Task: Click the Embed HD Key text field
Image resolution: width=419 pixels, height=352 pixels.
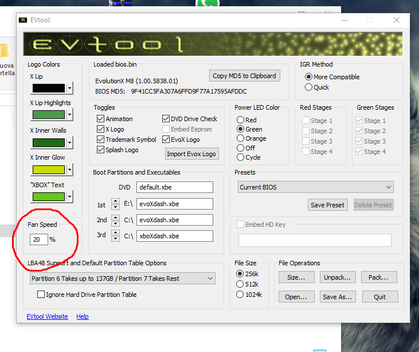Action: [x=315, y=241]
